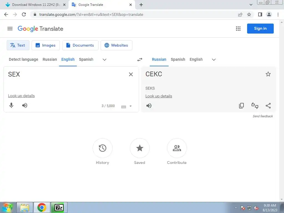This screenshot has width=284, height=213.
Task: Bookmark this tab with the star
Action: pyautogui.click(x=249, y=14)
